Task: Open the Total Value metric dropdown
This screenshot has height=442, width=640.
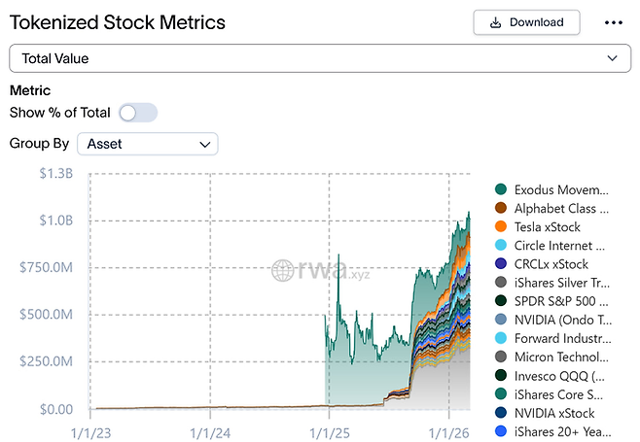Action: click(311, 58)
